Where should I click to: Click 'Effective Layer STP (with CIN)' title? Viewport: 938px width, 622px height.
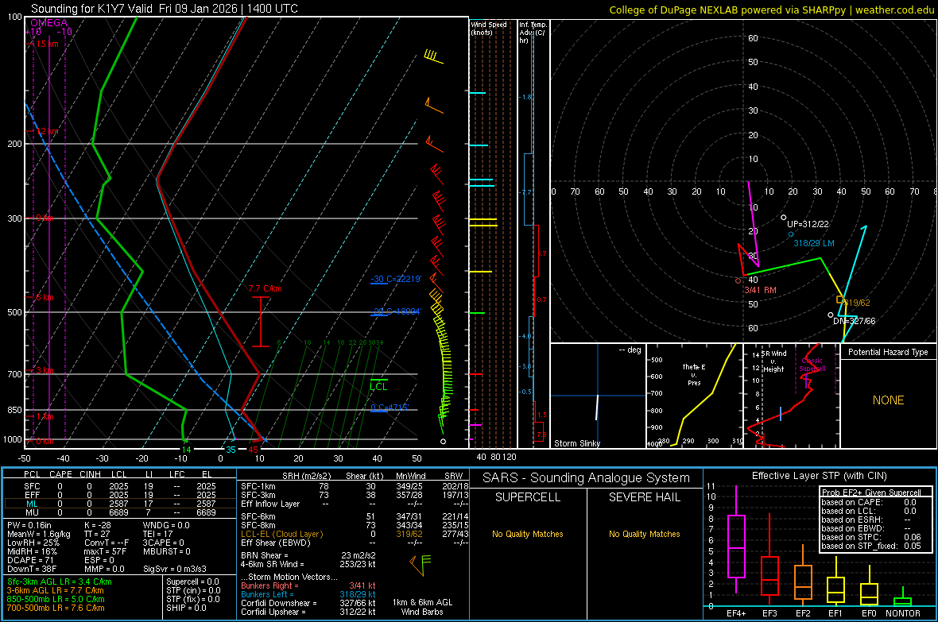click(819, 476)
